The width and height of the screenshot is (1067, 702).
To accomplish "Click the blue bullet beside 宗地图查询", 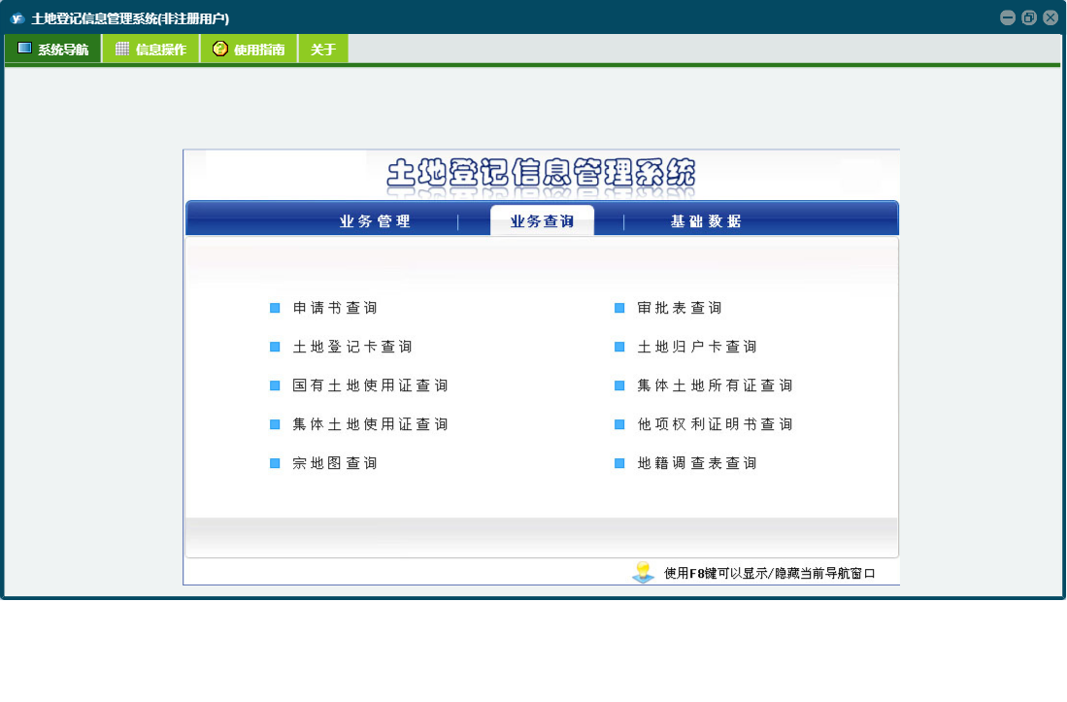I will [275, 463].
